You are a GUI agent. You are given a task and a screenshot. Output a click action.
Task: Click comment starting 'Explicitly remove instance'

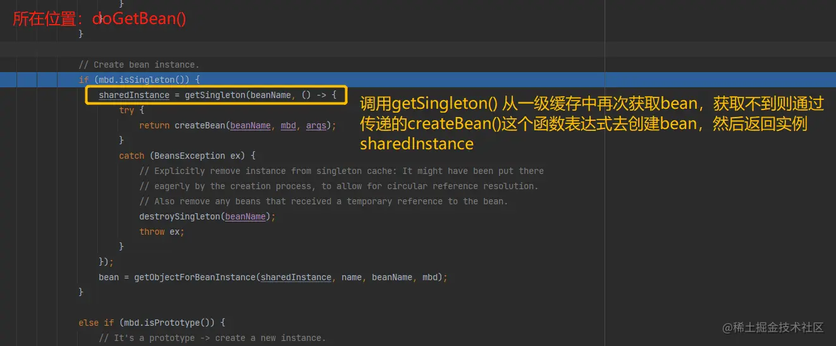coord(341,171)
